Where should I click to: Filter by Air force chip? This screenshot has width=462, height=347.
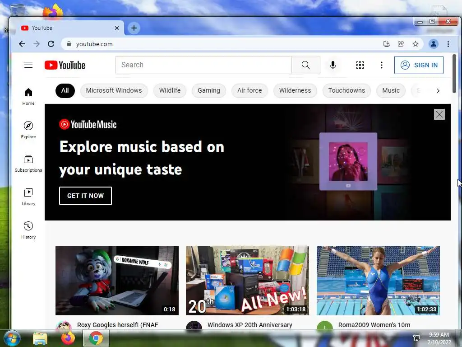pos(249,90)
